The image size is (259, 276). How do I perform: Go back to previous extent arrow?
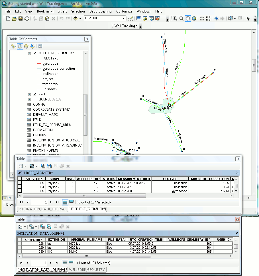[x=216, y=18]
